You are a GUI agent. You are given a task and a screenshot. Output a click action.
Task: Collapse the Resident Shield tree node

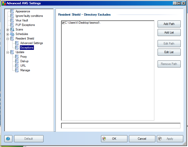click(x=8, y=39)
